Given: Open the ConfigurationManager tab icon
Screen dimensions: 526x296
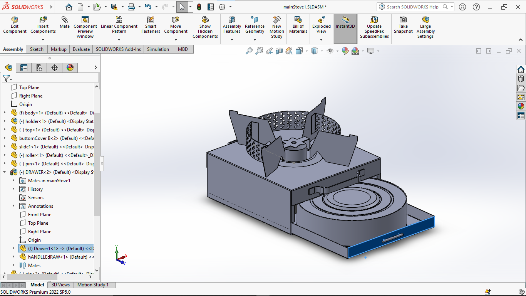Looking at the screenshot, I should point(39,68).
